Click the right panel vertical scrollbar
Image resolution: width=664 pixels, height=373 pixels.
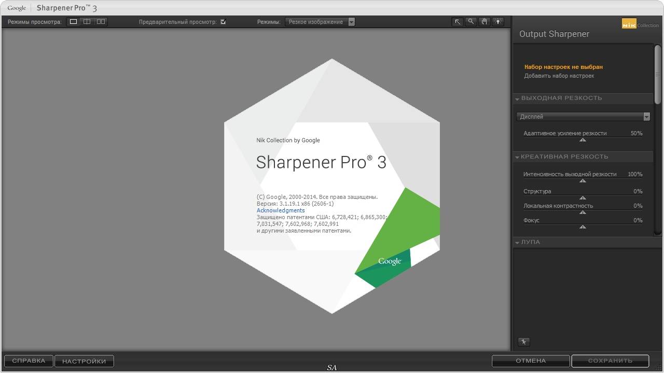point(658,75)
